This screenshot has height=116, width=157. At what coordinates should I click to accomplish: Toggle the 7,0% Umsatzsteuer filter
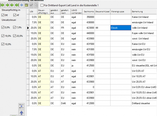(x=14, y=27)
